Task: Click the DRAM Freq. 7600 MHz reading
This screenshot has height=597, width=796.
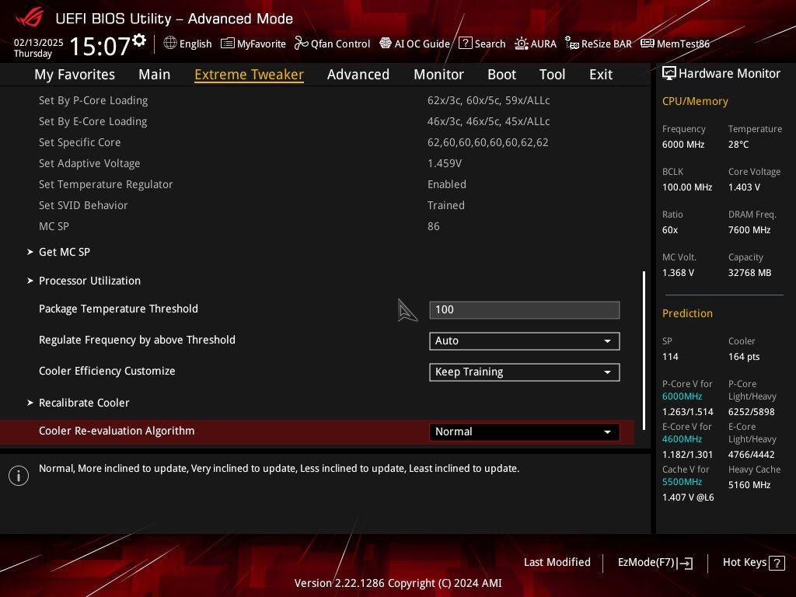Action: click(749, 230)
